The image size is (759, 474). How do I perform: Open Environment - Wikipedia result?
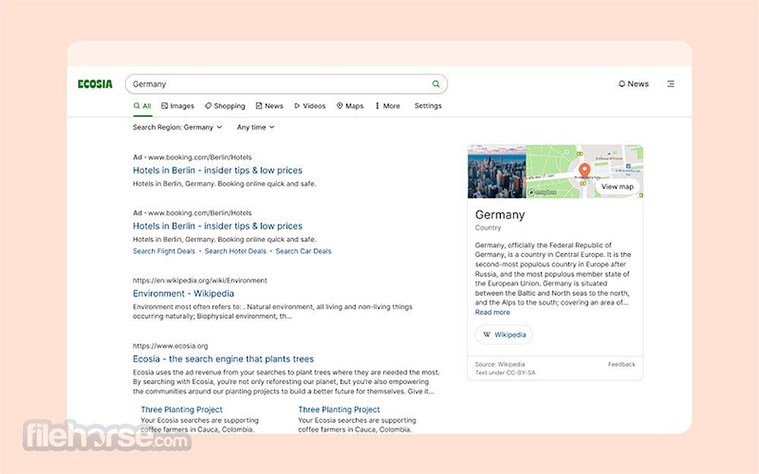click(183, 294)
